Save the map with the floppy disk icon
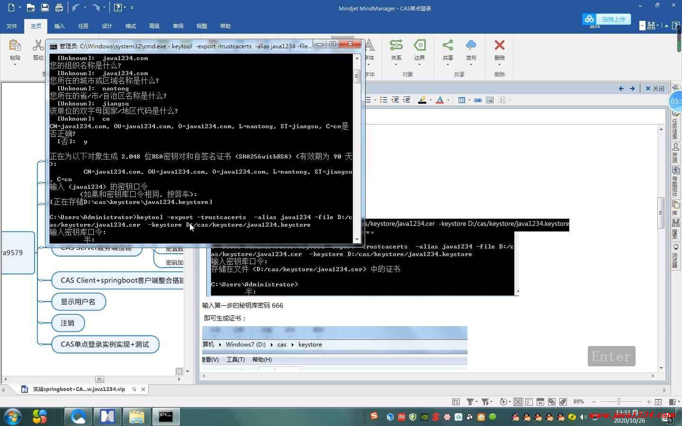The height and width of the screenshot is (426, 682). tap(45, 8)
